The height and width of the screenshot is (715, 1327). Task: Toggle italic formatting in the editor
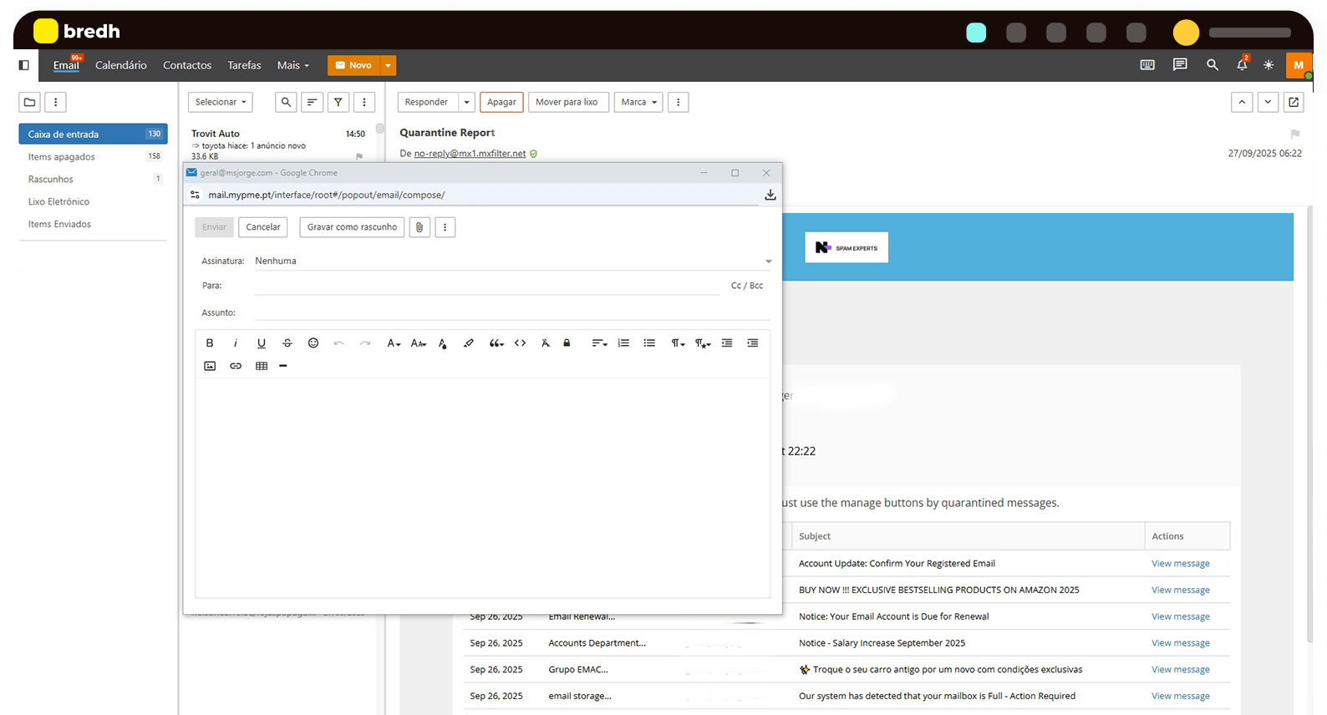[236, 343]
